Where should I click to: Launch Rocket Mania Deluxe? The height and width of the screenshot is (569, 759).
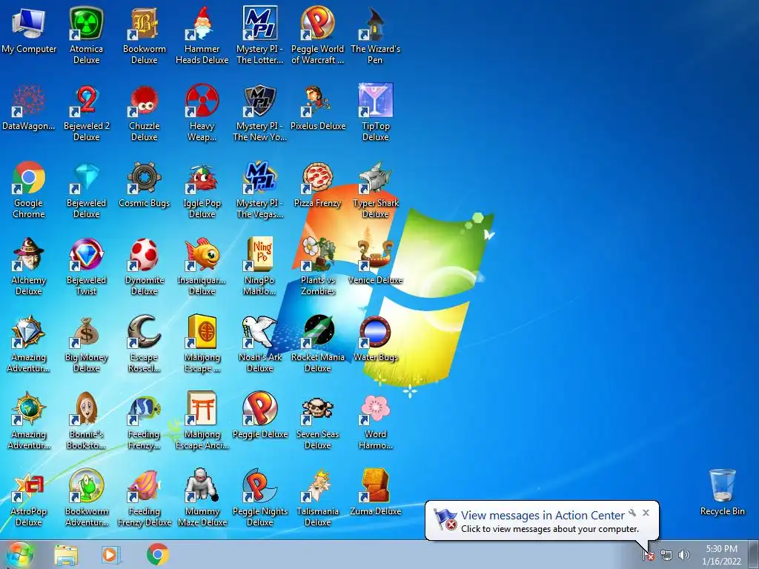tap(317, 344)
